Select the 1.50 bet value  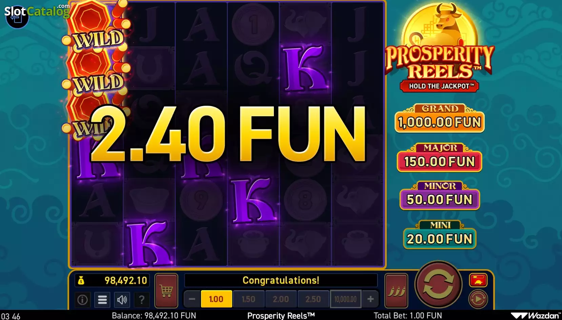[248, 299]
